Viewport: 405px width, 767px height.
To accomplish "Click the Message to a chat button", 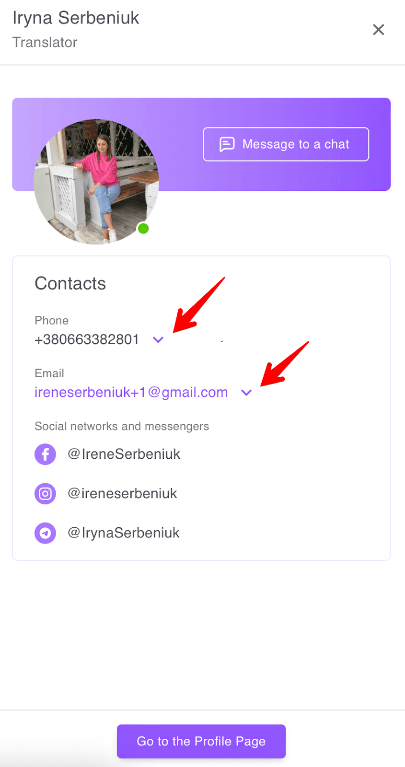I will [x=286, y=144].
